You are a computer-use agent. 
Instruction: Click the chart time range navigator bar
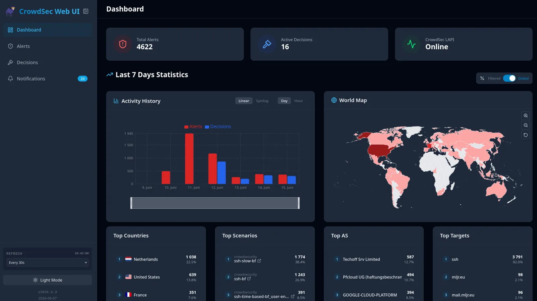(x=215, y=203)
